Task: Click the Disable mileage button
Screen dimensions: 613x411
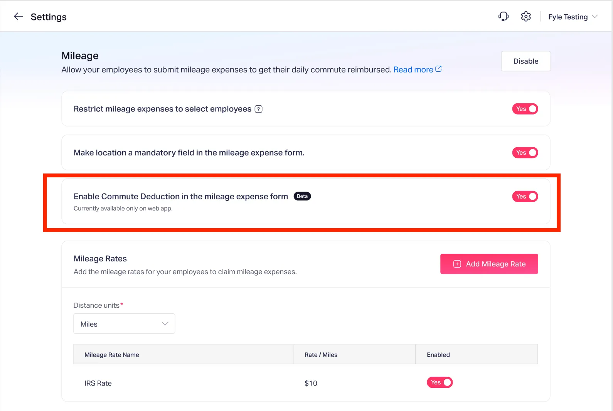Action: (525, 61)
